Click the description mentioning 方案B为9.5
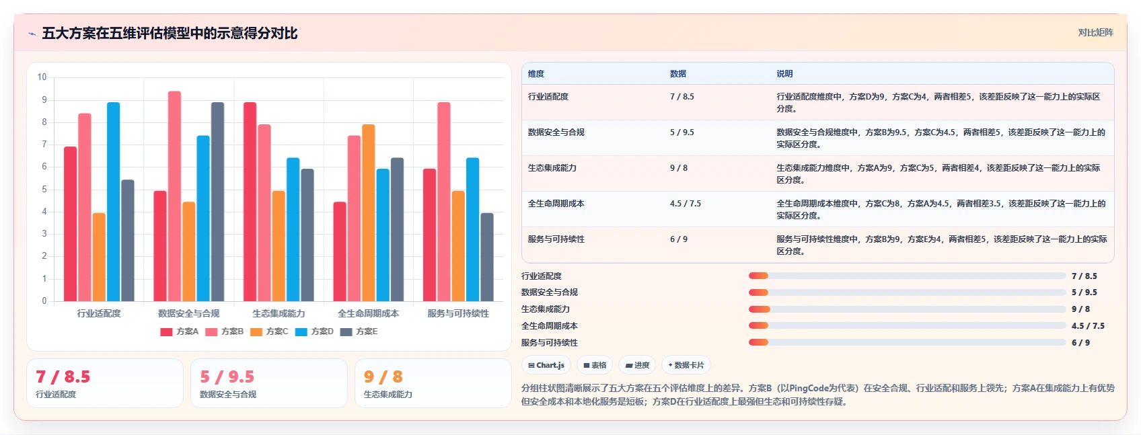 point(941,138)
